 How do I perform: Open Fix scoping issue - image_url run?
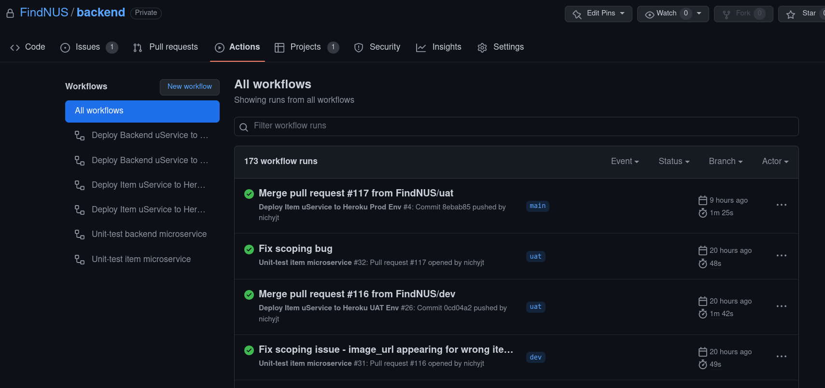386,349
